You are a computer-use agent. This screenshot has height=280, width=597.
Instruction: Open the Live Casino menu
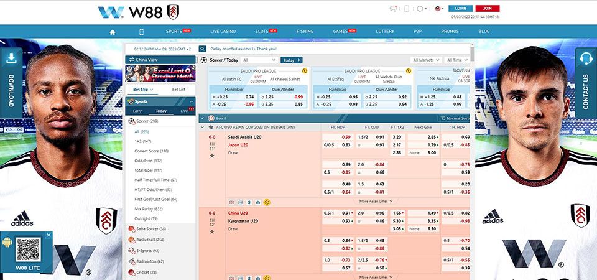pos(223,32)
